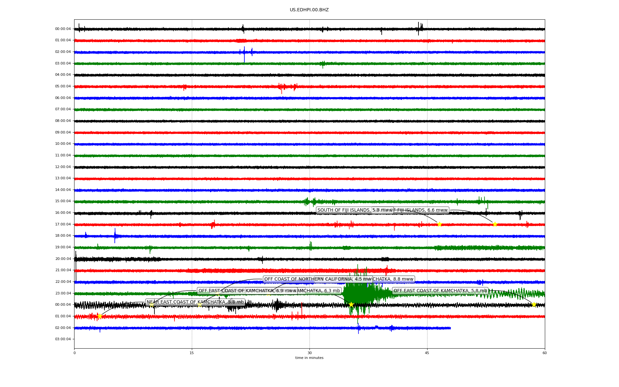Image resolution: width=619 pixels, height=387 pixels.
Task: Select the 'time in minutes' axis label
Action: [309, 358]
